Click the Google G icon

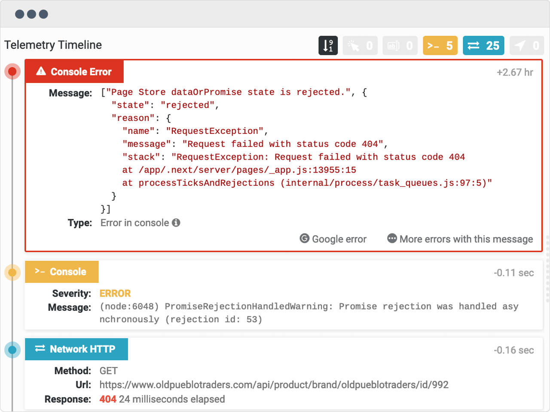click(x=305, y=239)
